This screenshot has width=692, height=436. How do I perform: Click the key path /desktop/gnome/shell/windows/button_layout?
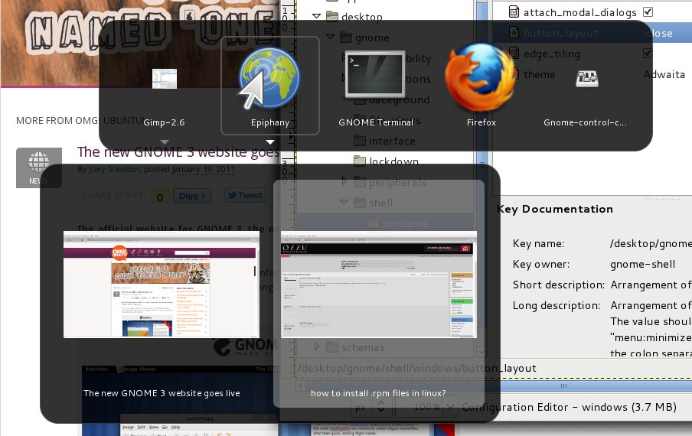(x=417, y=368)
